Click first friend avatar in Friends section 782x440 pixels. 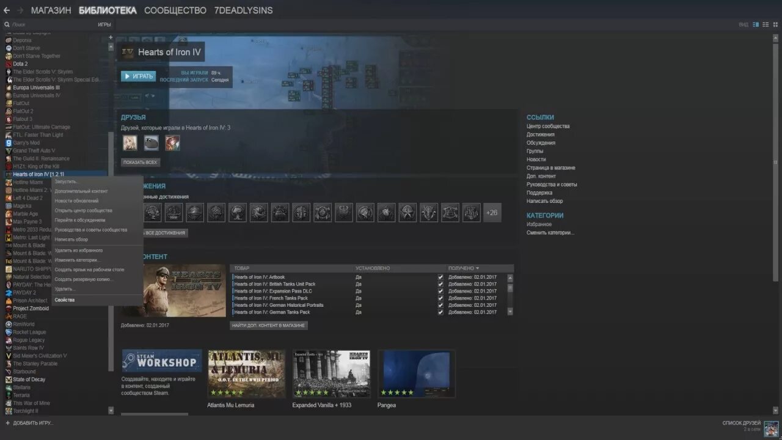point(130,143)
